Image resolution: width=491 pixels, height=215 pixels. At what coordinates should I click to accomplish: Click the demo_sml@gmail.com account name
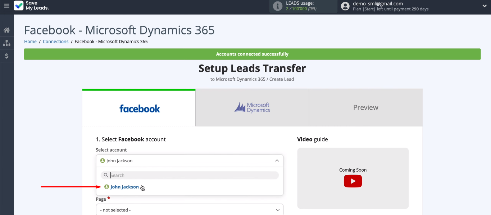point(378,4)
